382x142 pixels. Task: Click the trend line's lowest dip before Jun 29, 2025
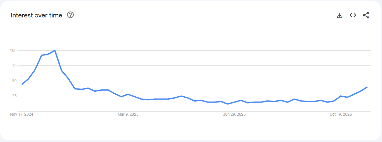coord(227,104)
